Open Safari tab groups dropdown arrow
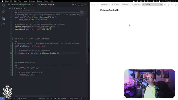 tap(95, 5)
